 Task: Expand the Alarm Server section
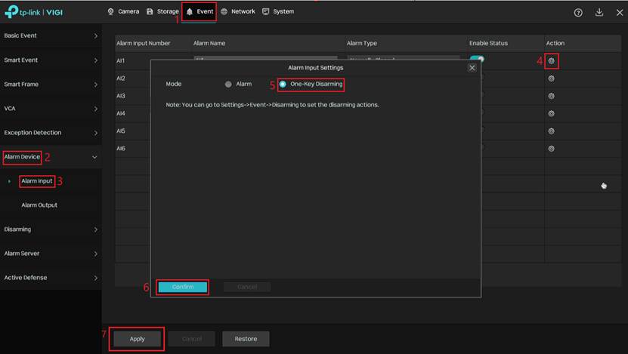pos(51,254)
